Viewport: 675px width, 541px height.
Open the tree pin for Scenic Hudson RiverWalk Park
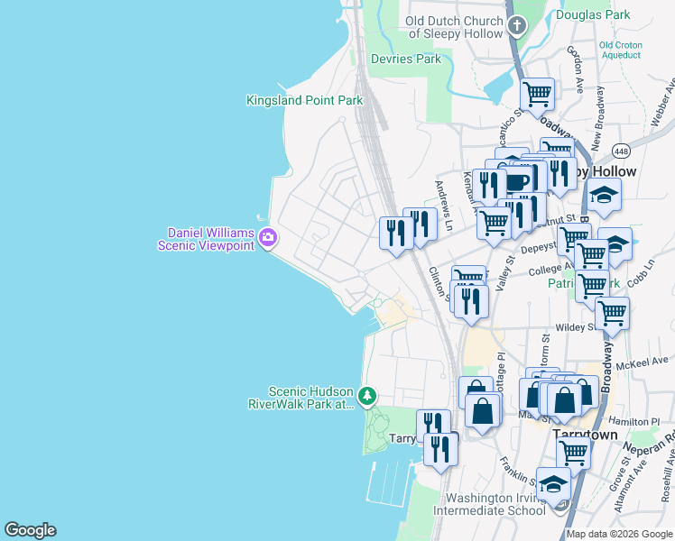click(367, 396)
